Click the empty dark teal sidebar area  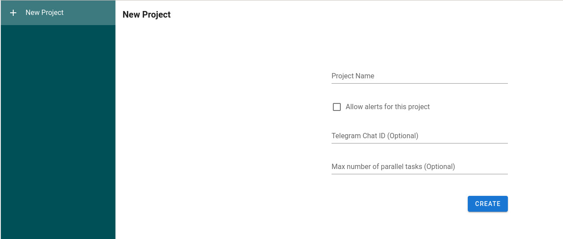(58, 132)
